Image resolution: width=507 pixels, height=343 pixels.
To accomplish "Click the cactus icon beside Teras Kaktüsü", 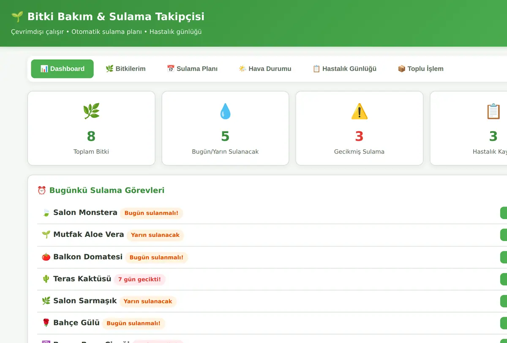I will point(46,279).
